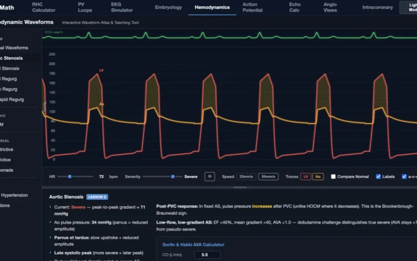
Task: Adjust the Severity slider handle
Action: 173,177
